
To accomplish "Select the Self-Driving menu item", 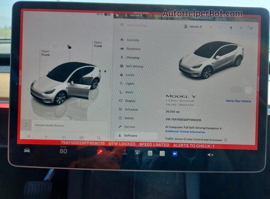I will click(132, 66).
